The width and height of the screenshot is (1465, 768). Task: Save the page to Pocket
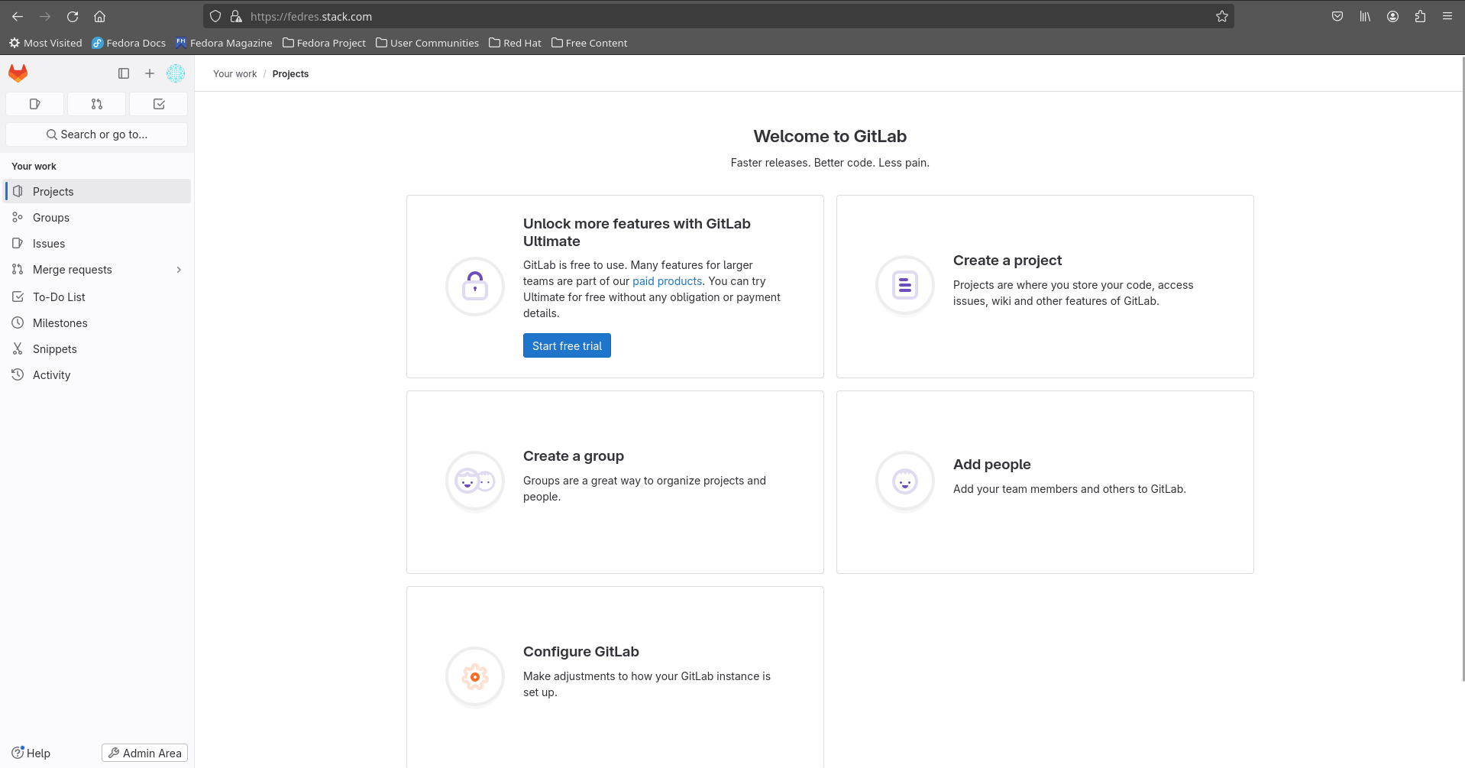pyautogui.click(x=1337, y=16)
